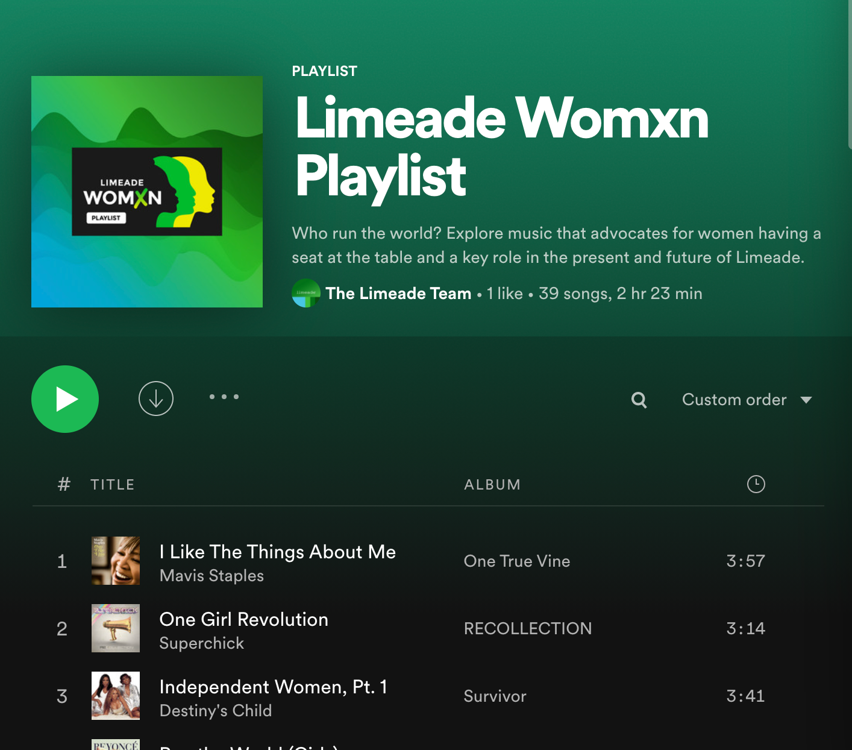Image resolution: width=852 pixels, height=750 pixels.
Task: Click the ALBUM column header
Action: [492, 485]
